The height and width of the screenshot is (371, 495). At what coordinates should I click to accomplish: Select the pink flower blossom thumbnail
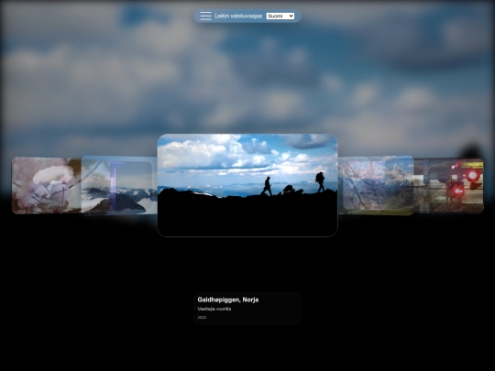(x=47, y=185)
